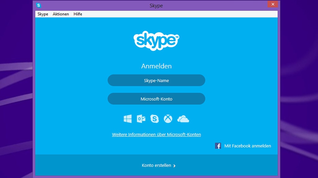The image size is (318, 178).
Task: Click the large Skype logo
Action: [x=157, y=41]
